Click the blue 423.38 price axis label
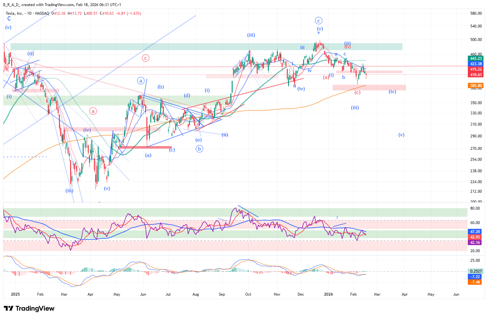This screenshot has width=488, height=318. click(x=476, y=64)
